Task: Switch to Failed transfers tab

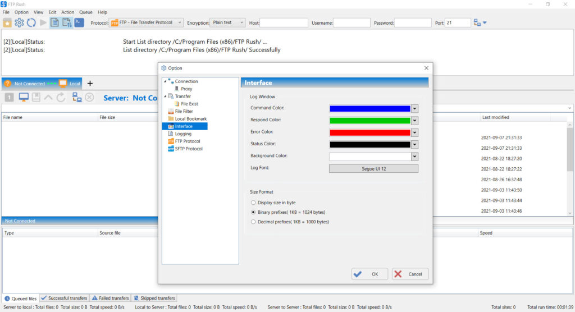Action: (x=111, y=298)
